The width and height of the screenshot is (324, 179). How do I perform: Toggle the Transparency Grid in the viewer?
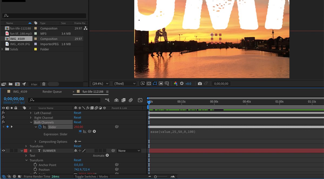[x=149, y=84]
